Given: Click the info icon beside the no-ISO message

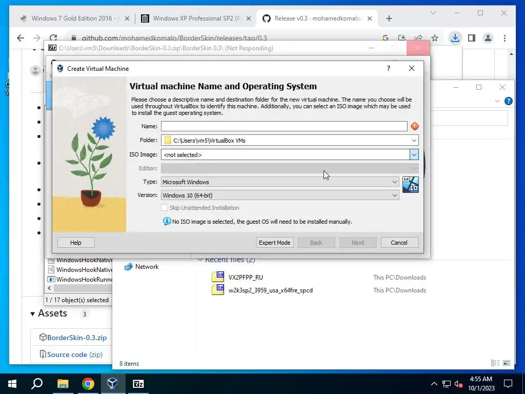Looking at the screenshot, I should coord(167,221).
